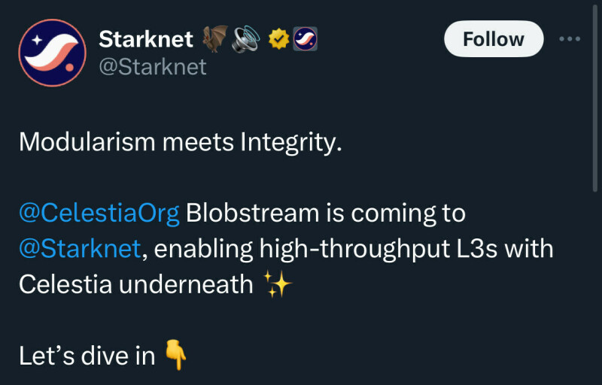The width and height of the screenshot is (602, 385).
Task: Click the Starknet display name
Action: pyautogui.click(x=147, y=38)
